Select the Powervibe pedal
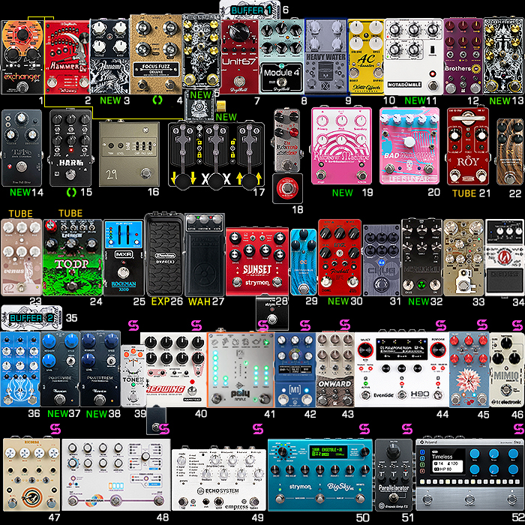525x525 pixels. click(60, 369)
